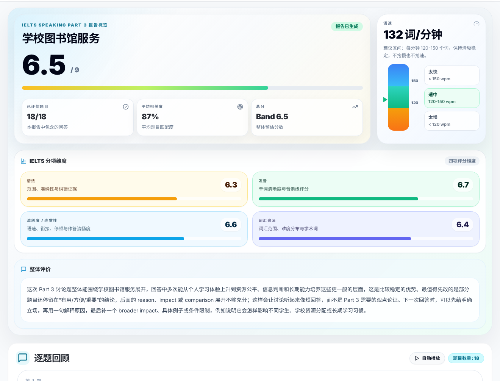The width and height of the screenshot is (500, 381).
Task: Click the 整体预估分数 caption
Action: tap(270, 127)
